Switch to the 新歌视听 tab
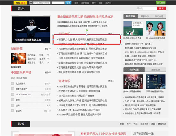Screen dimensions: 176x136 point(131,16)
